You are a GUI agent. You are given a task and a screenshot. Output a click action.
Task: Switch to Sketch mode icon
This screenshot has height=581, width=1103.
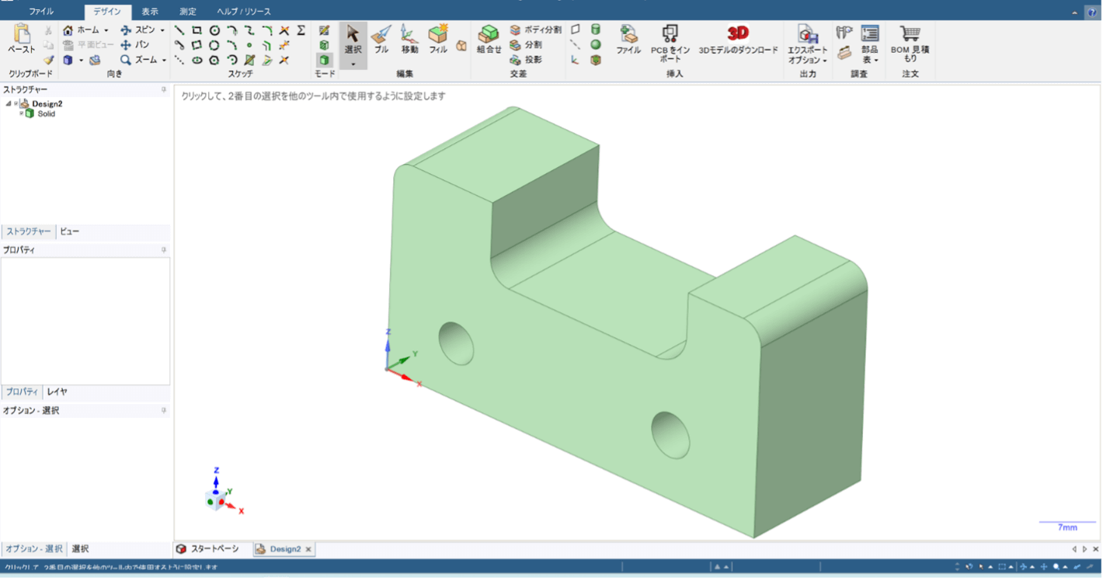[x=324, y=30]
